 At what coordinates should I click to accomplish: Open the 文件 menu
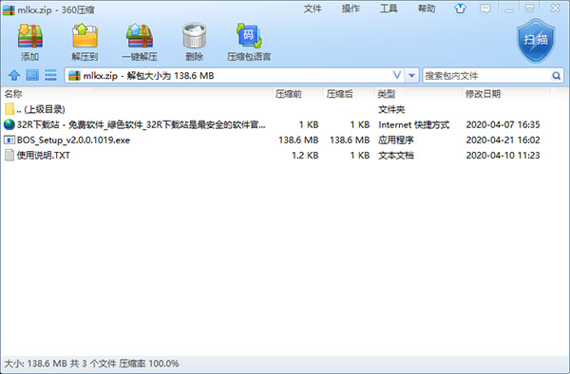(313, 9)
